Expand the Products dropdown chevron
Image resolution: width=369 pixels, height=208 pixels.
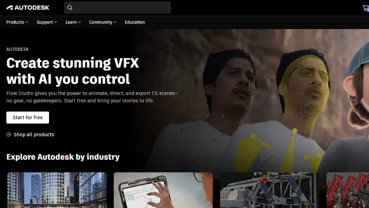click(x=27, y=22)
